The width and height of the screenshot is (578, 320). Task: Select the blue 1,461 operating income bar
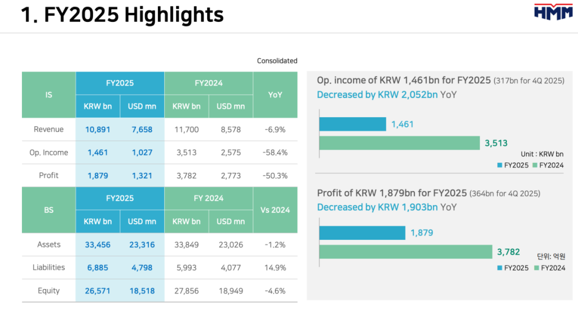pyautogui.click(x=353, y=124)
